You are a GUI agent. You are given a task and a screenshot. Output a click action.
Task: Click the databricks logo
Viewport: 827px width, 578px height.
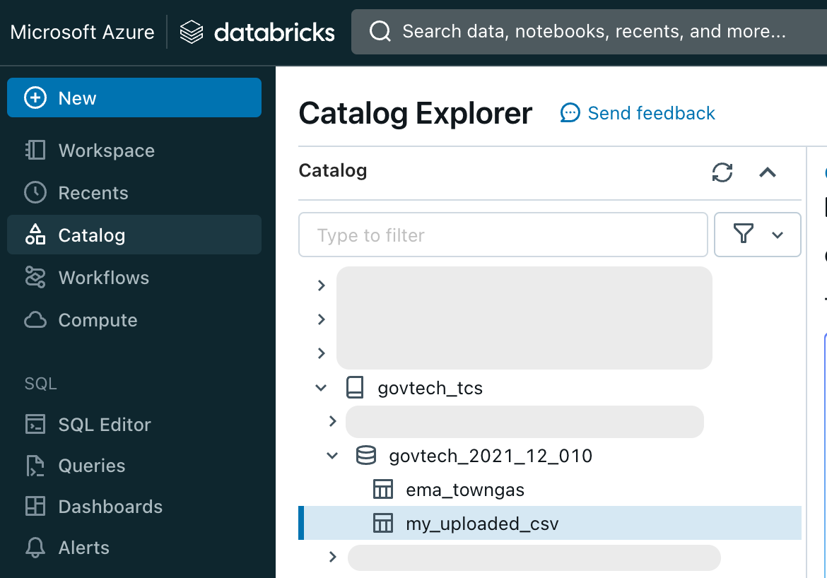coord(257,33)
